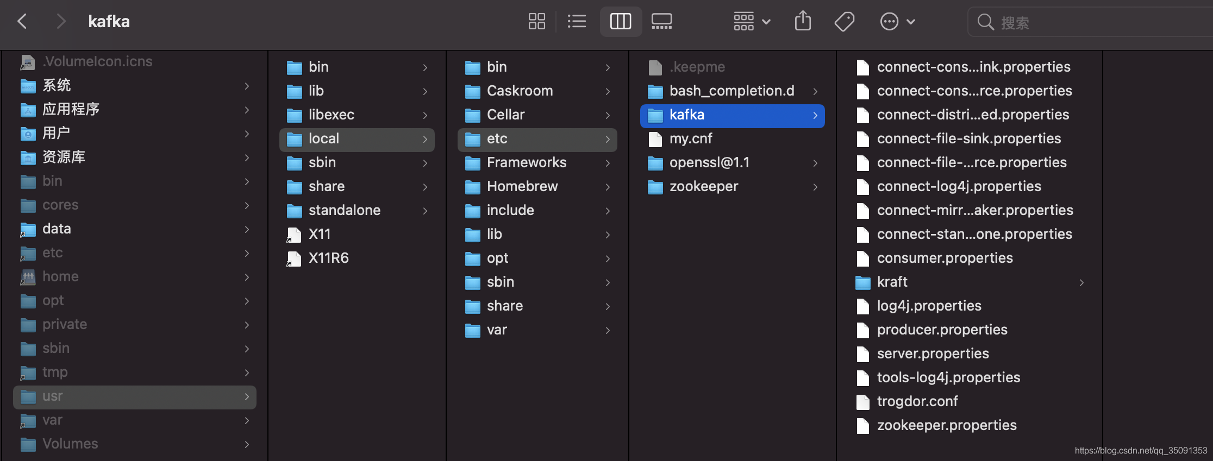Viewport: 1213px width, 461px height.
Task: Switch to column view
Action: [621, 22]
